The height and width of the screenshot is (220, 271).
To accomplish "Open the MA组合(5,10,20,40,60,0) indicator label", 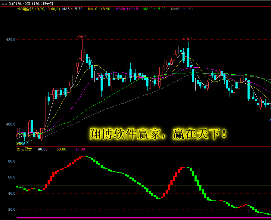I will (x=39, y=9).
